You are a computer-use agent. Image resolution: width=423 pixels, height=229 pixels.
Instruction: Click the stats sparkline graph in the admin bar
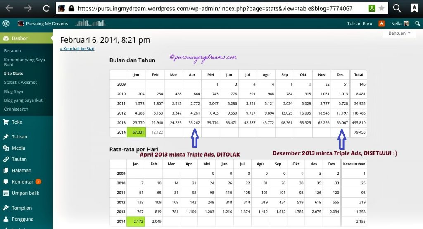pos(90,23)
